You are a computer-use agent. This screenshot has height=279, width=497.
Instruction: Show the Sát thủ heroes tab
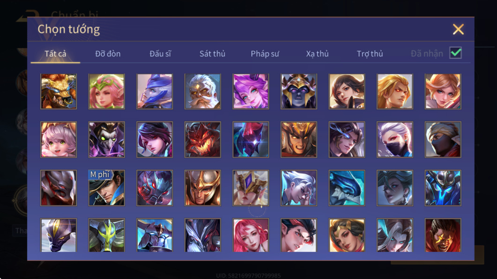coord(212,54)
